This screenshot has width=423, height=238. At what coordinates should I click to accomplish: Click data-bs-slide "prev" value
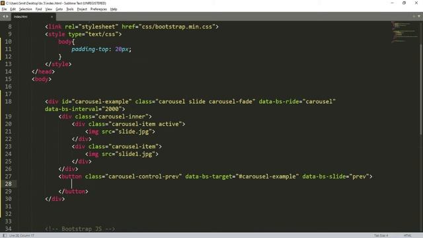(x=359, y=177)
